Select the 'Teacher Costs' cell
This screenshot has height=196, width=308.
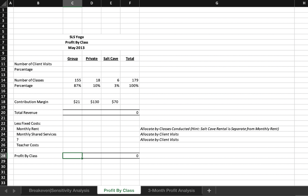point(38,145)
